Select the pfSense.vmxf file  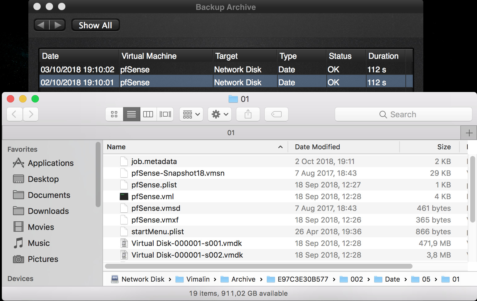[285, 220]
